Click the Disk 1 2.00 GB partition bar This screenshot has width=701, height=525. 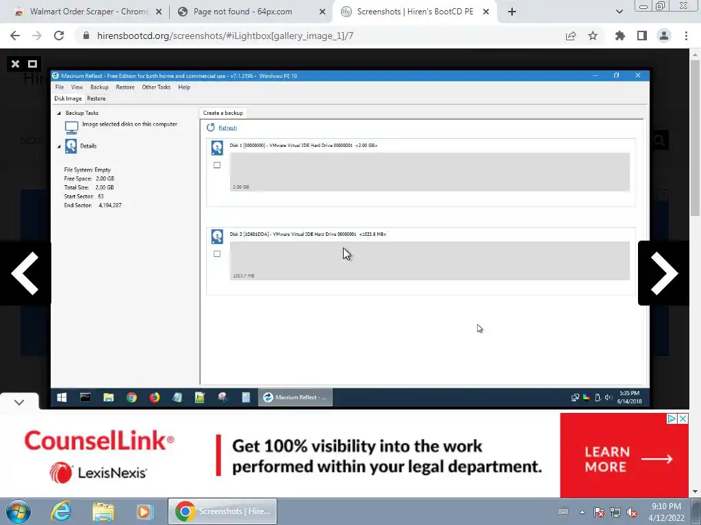pos(430,172)
